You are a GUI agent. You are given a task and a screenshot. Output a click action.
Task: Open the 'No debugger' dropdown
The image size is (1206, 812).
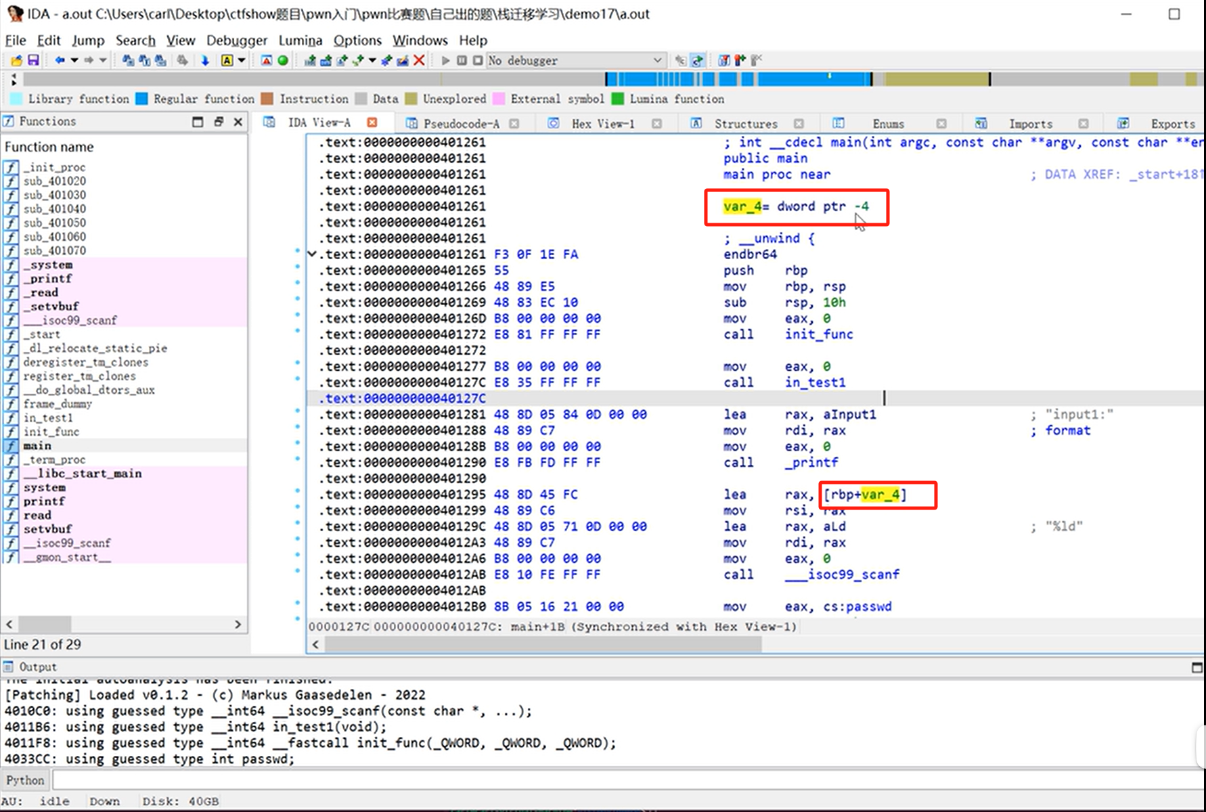tap(575, 60)
